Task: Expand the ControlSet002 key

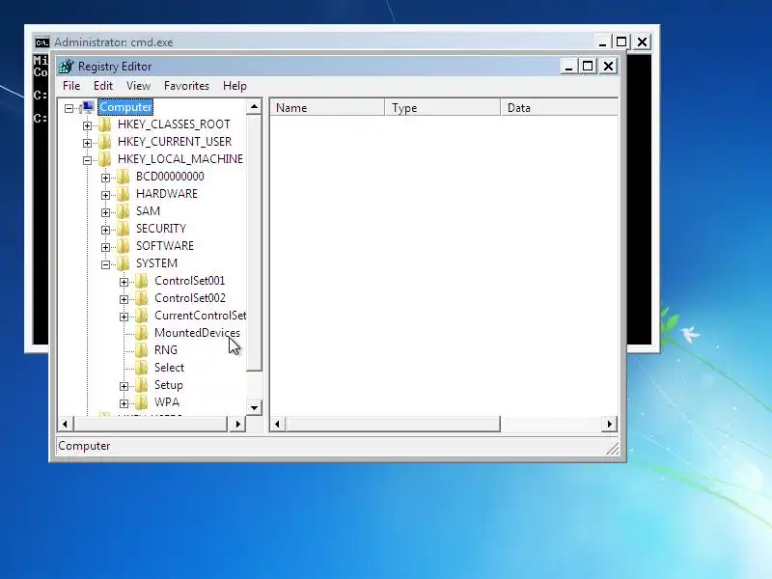Action: 124,299
